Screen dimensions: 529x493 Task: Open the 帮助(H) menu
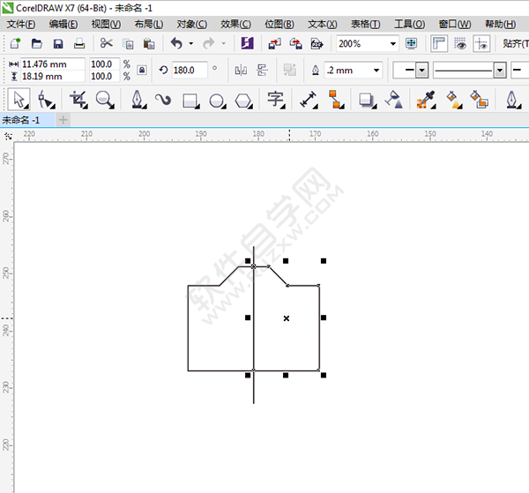pos(500,25)
